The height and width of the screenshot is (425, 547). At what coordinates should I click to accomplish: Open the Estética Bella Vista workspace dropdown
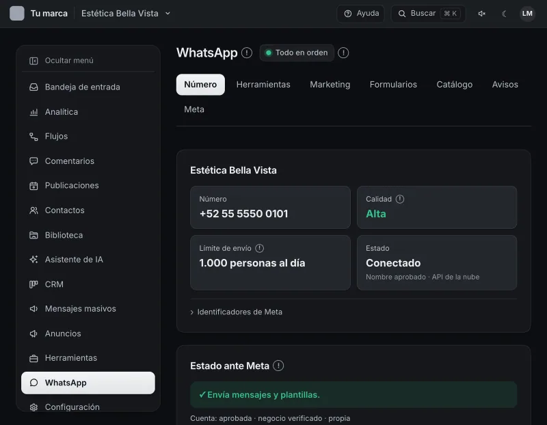(x=126, y=13)
